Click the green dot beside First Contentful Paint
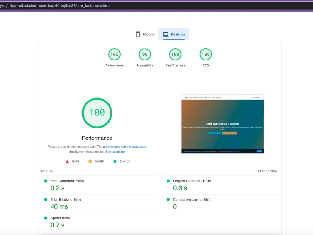The height and width of the screenshot is (235, 313). [46, 181]
